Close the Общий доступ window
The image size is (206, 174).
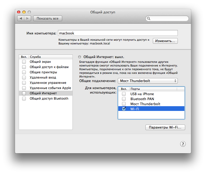(x=19, y=12)
